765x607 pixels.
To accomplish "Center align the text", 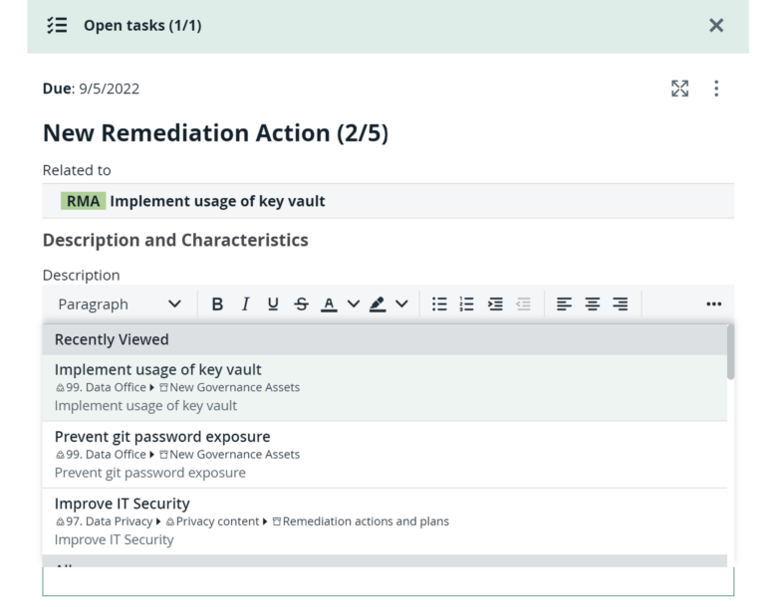I will 592,304.
